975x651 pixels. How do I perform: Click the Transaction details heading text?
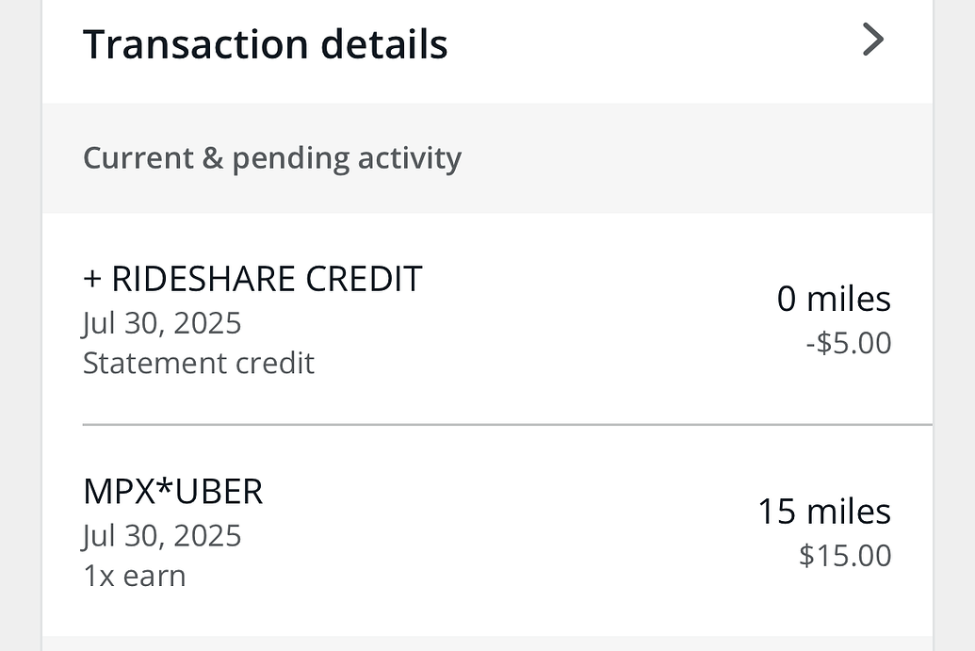click(265, 43)
